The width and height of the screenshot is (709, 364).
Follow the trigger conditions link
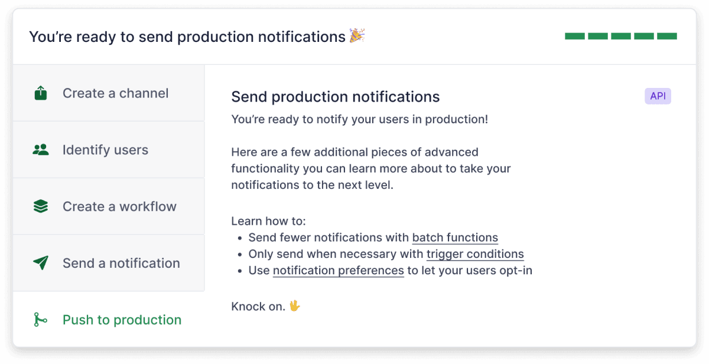tap(475, 254)
